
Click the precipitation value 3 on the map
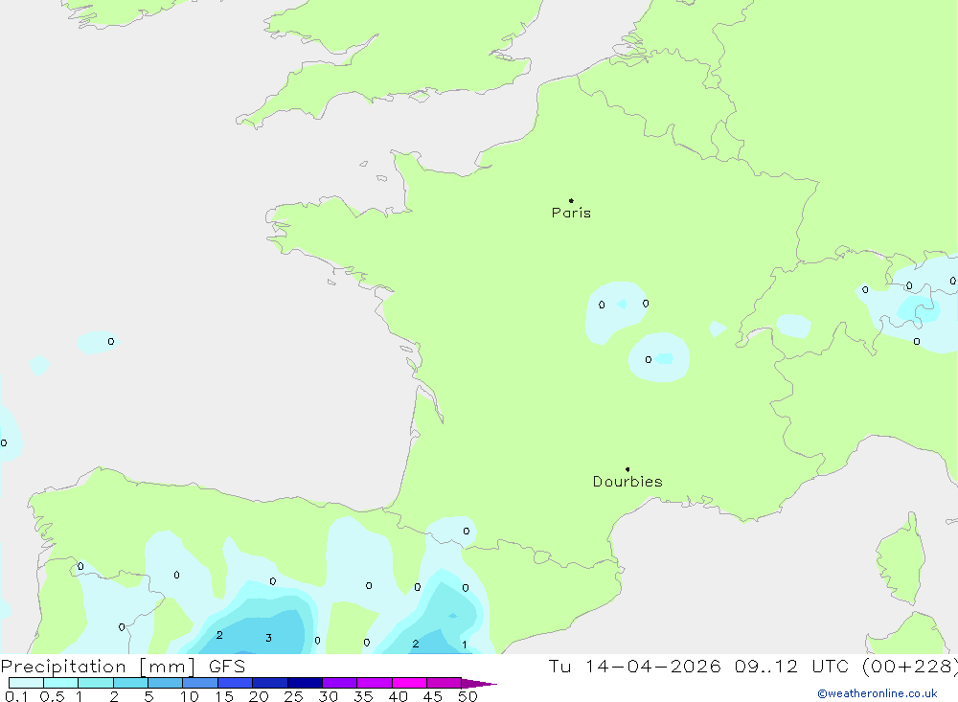(x=269, y=638)
